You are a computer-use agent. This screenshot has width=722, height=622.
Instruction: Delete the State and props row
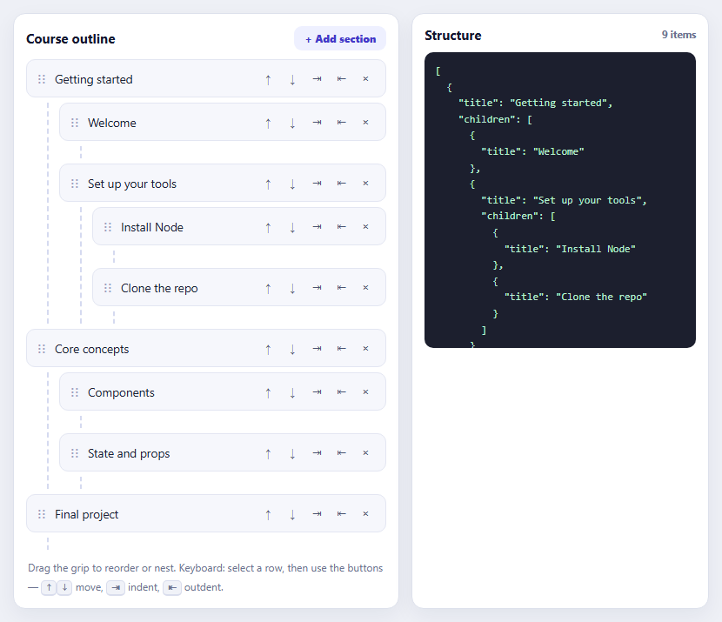pyautogui.click(x=365, y=453)
